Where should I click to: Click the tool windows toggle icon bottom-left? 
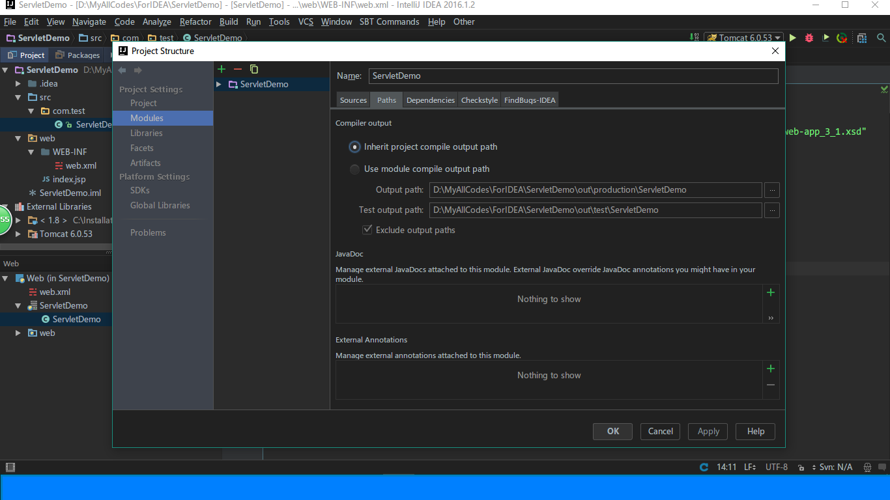[x=10, y=467]
